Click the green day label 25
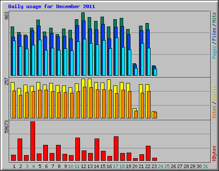Viewport: 219px width, 171px height. (167, 166)
